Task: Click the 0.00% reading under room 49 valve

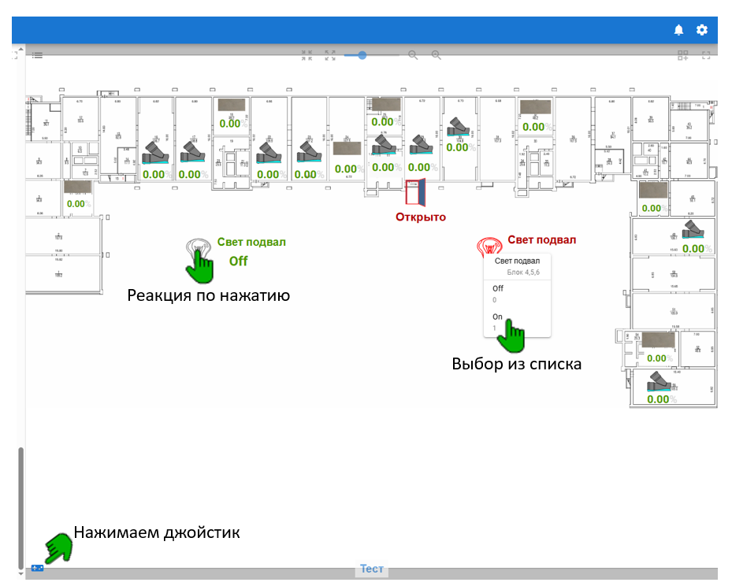Action: coord(697,249)
